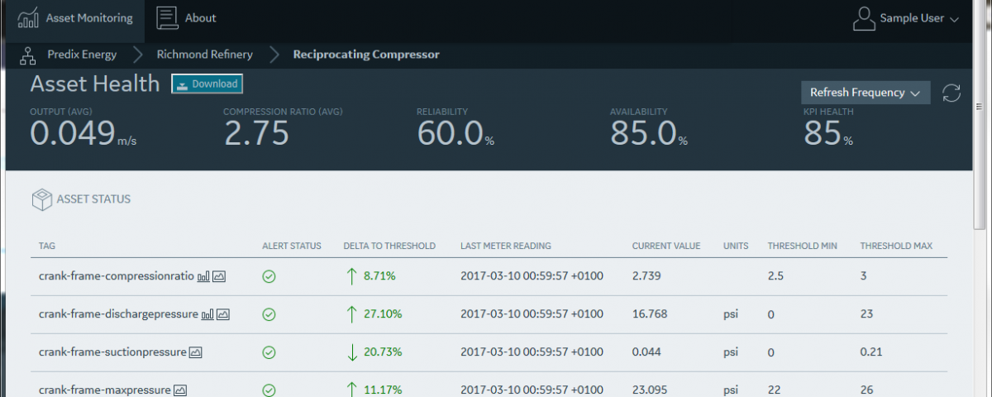Image resolution: width=992 pixels, height=397 pixels.
Task: Click the DELTA TO THRESHOLD column header
Action: (x=389, y=246)
